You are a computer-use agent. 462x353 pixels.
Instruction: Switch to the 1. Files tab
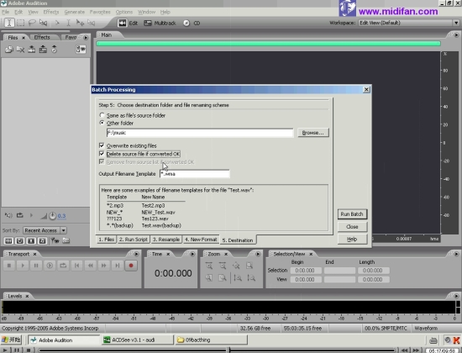(x=107, y=240)
